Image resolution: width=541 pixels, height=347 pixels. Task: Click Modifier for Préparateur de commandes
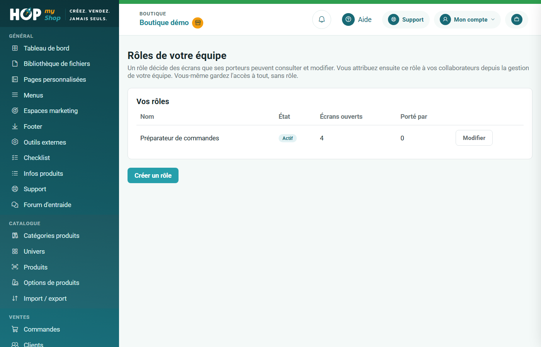(474, 138)
